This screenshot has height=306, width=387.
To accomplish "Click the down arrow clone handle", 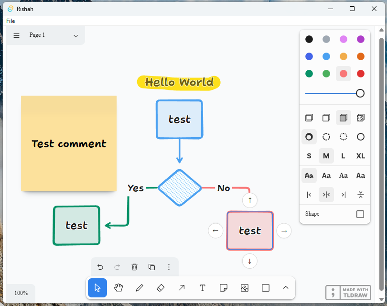I will coord(250,262).
